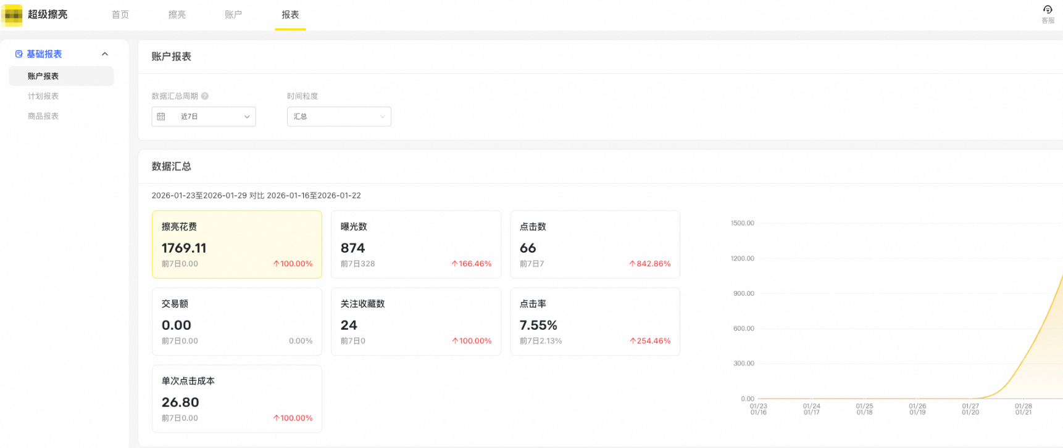1063x448 pixels.
Task: Click the 874 impressions value
Action: [352, 248]
